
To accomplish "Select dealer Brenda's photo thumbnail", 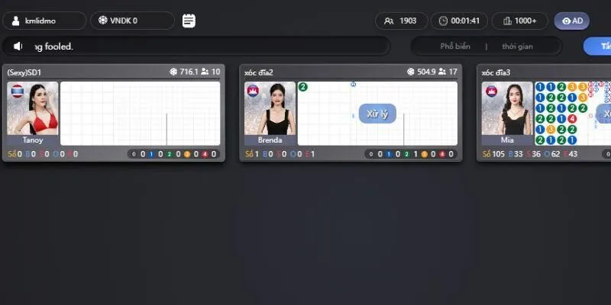I will 270,108.
